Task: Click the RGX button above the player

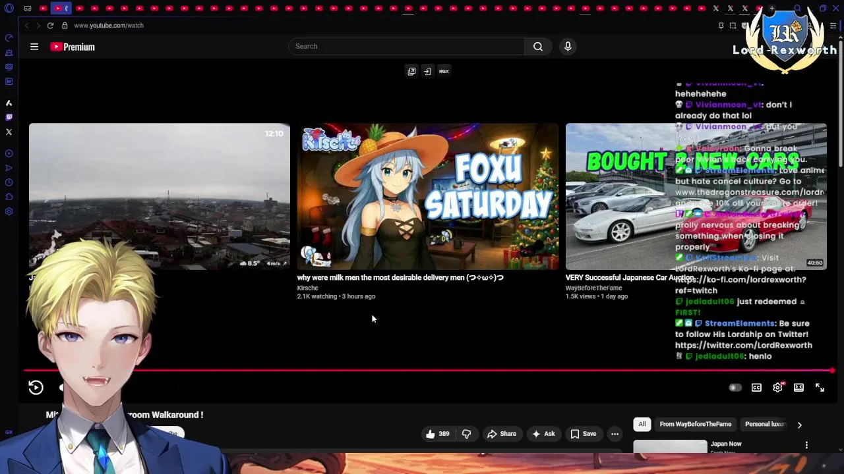Action: (444, 71)
